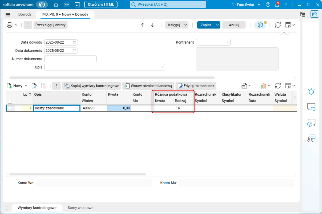Open the chat bubble icon in sidebar
Viewport: 322px width, 214px height.
(311, 107)
